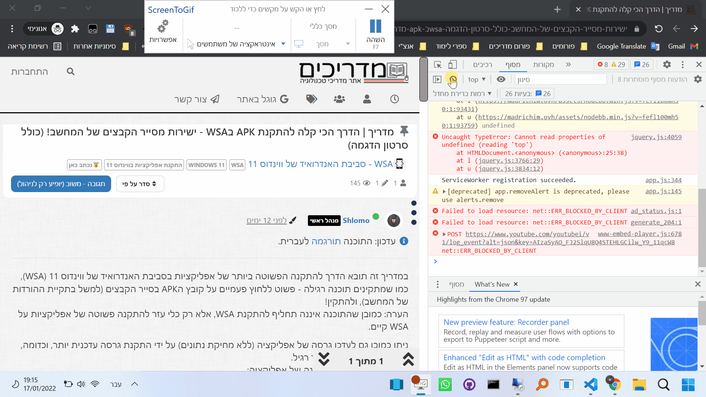Open a new browser tab

[x=557, y=9]
